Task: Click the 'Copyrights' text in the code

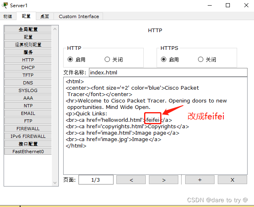Action: [x=162, y=126]
